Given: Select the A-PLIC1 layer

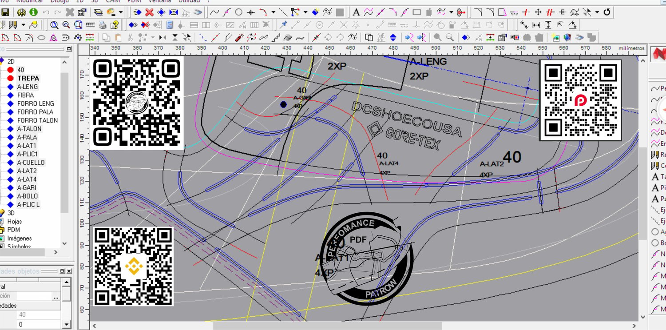Looking at the screenshot, I should coord(28,154).
